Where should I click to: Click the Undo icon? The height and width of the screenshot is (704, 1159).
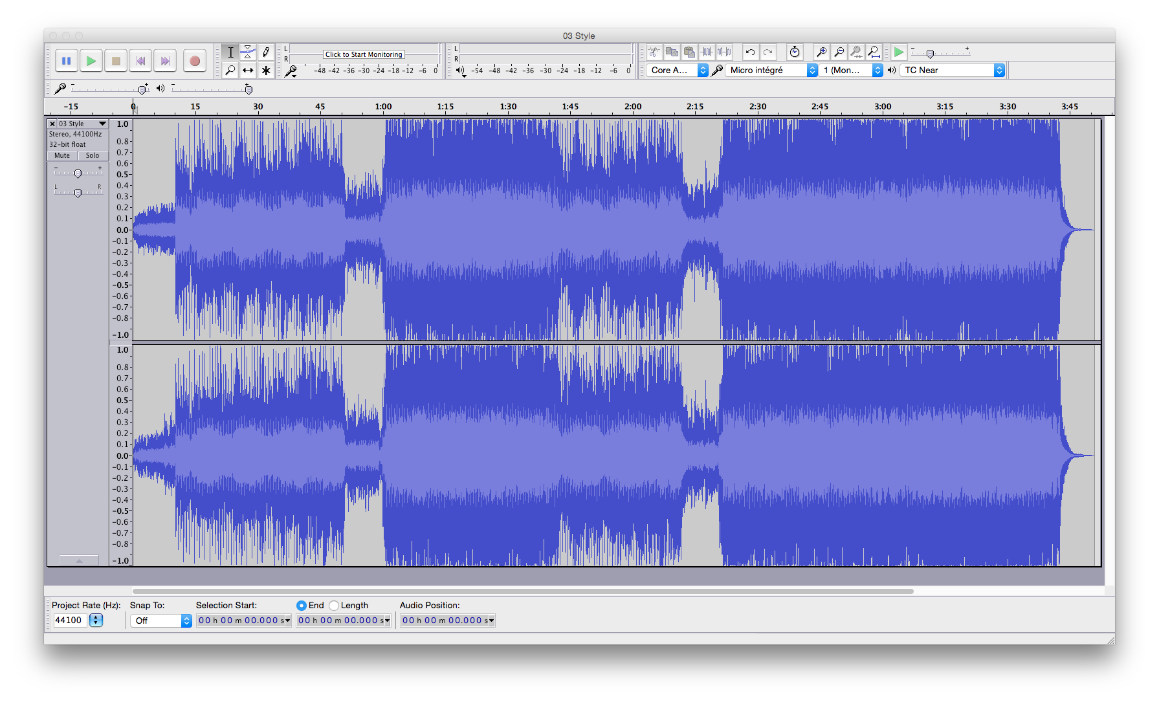[750, 52]
